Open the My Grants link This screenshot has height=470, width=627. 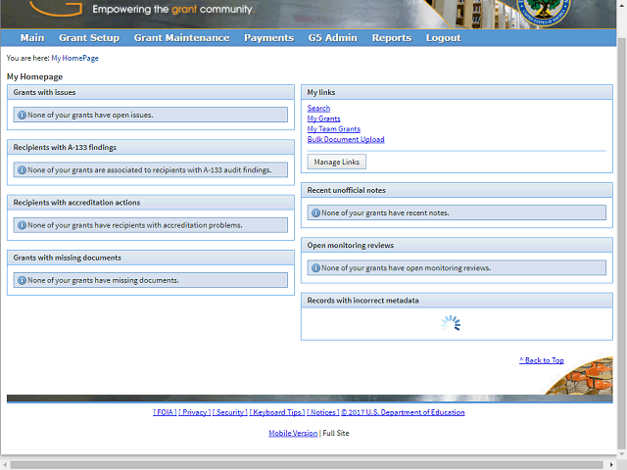(x=324, y=118)
